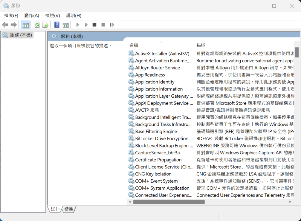The image size is (301, 221).
Task: Click the Export List toolbar icon
Action: [x=45, y=25]
